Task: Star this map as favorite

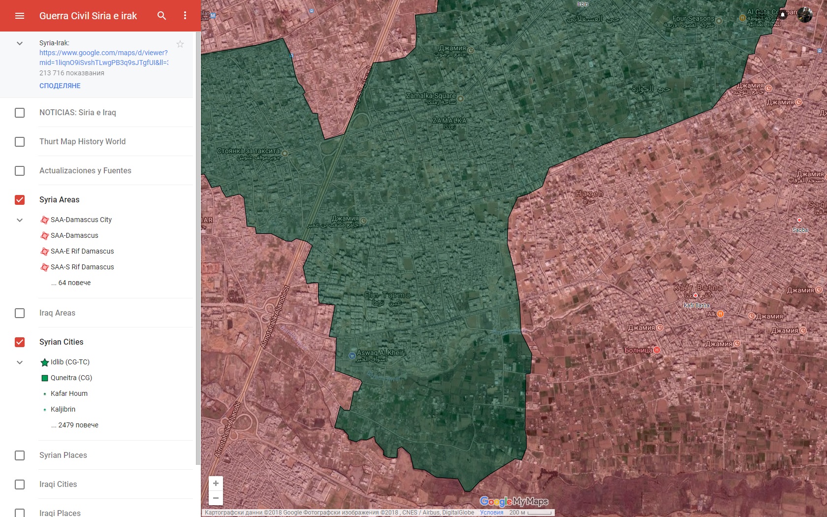Action: pyautogui.click(x=180, y=44)
